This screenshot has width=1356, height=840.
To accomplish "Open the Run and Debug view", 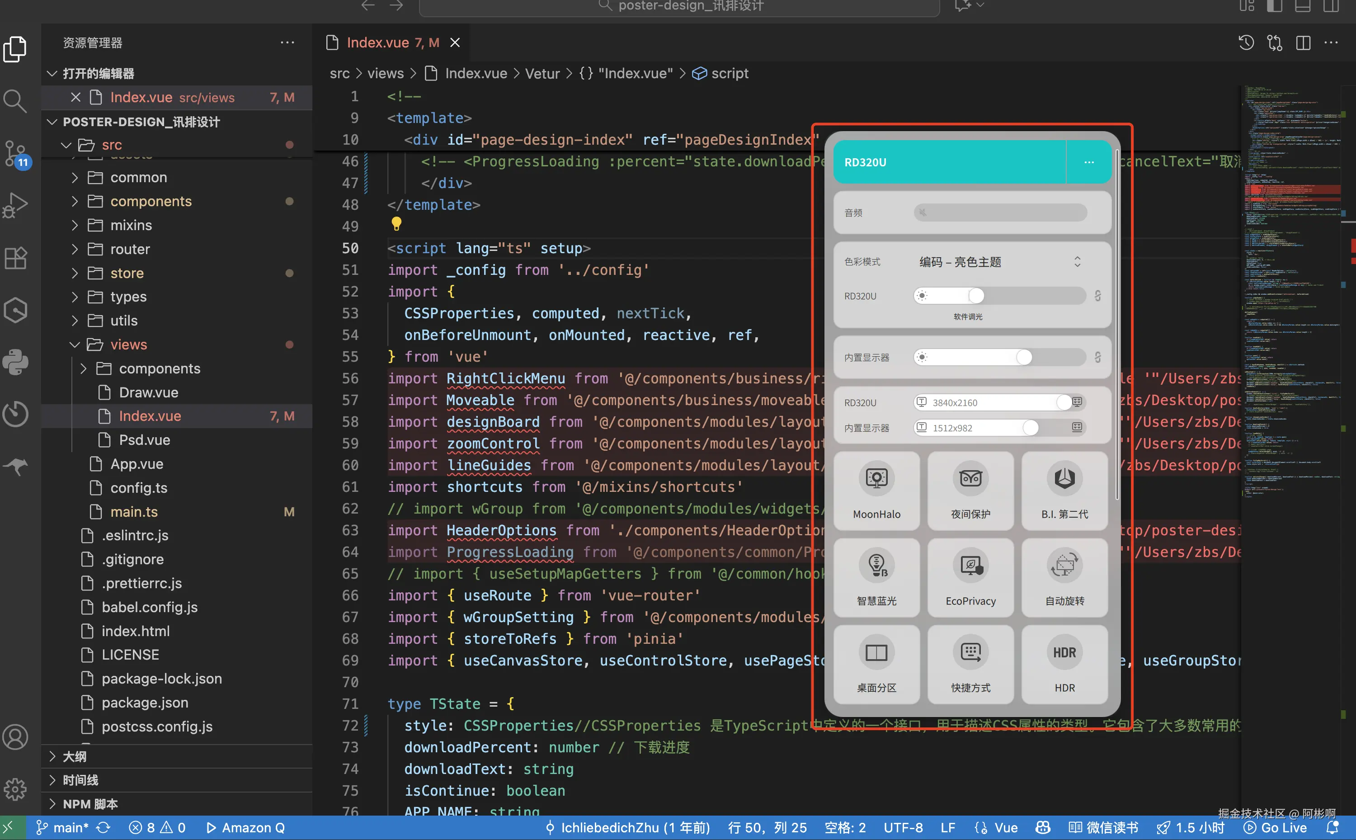I will click(15, 205).
